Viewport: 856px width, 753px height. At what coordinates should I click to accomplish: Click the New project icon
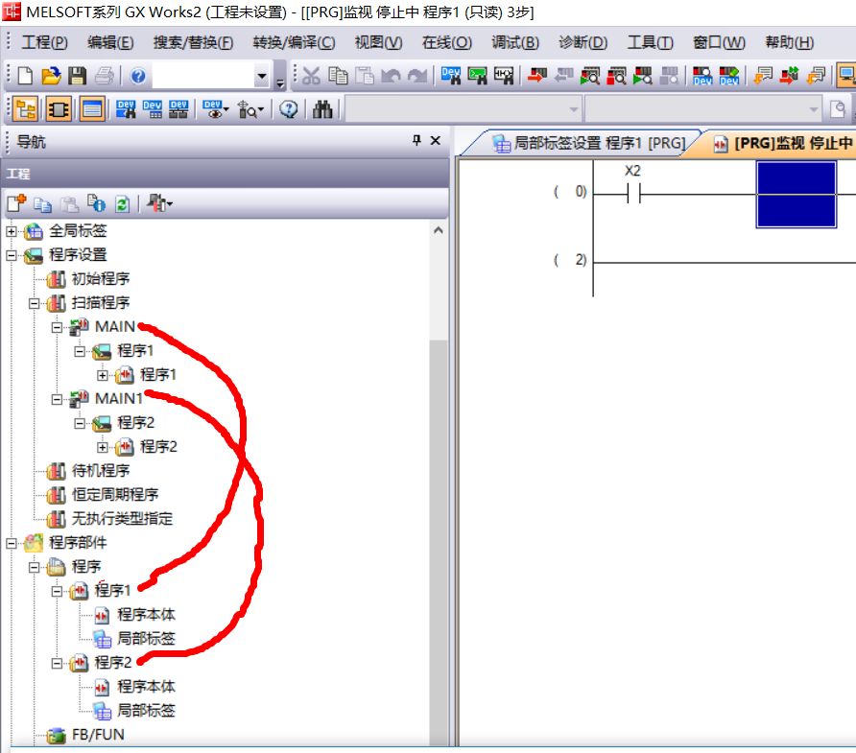click(x=25, y=76)
